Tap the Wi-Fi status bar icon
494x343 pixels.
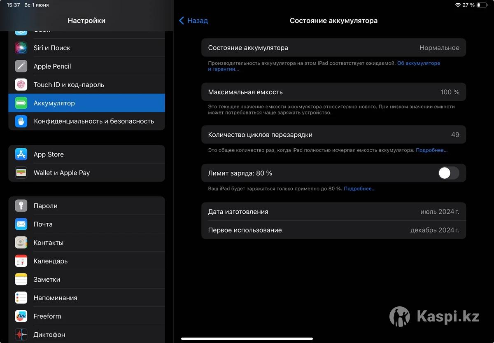[x=458, y=5]
